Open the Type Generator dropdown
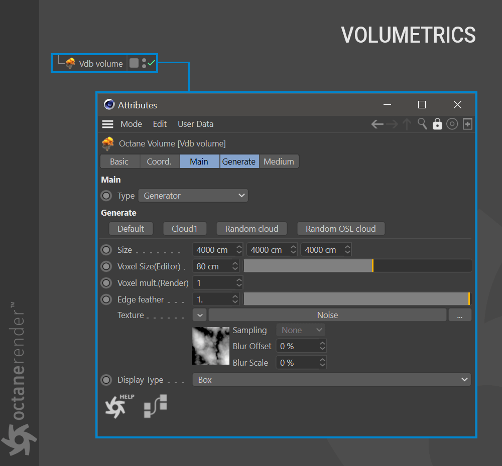The width and height of the screenshot is (502, 466). [x=193, y=196]
